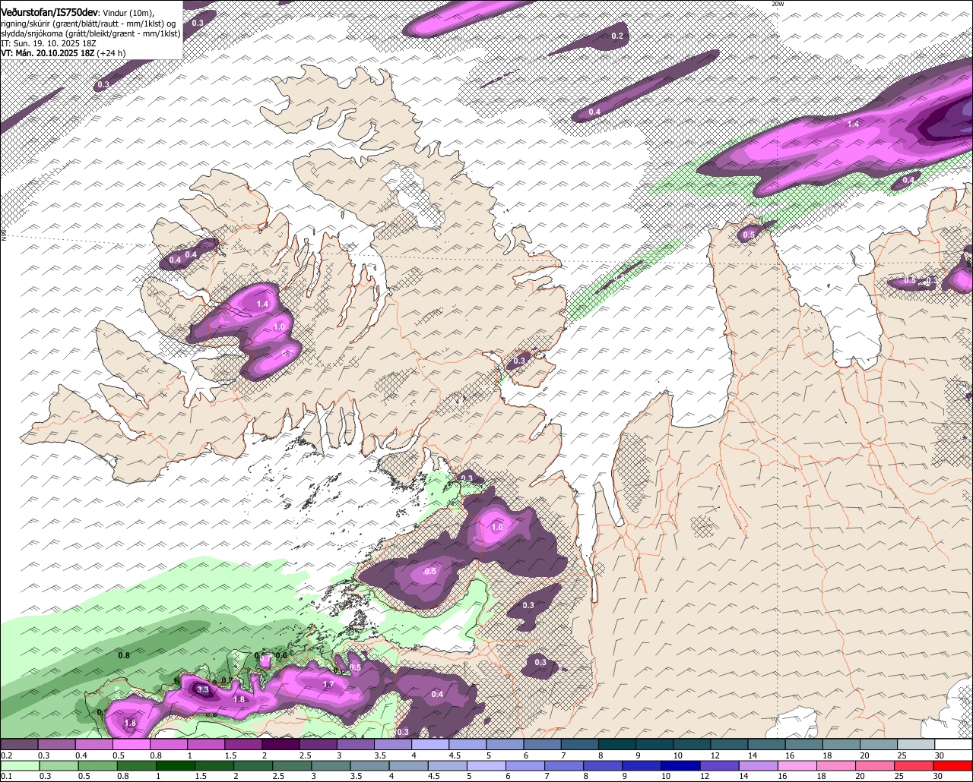The width and height of the screenshot is (973, 782).
Task: Click the 1.7 snowfall value on the map
Action: coord(328,685)
